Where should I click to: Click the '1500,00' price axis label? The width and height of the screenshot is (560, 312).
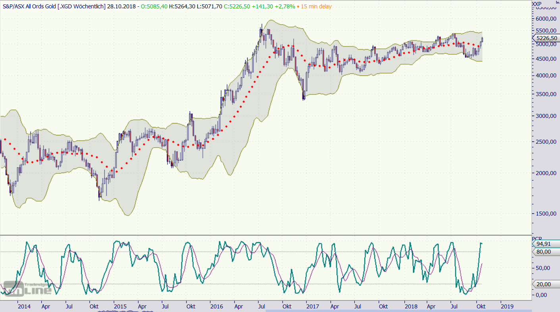tap(545, 214)
